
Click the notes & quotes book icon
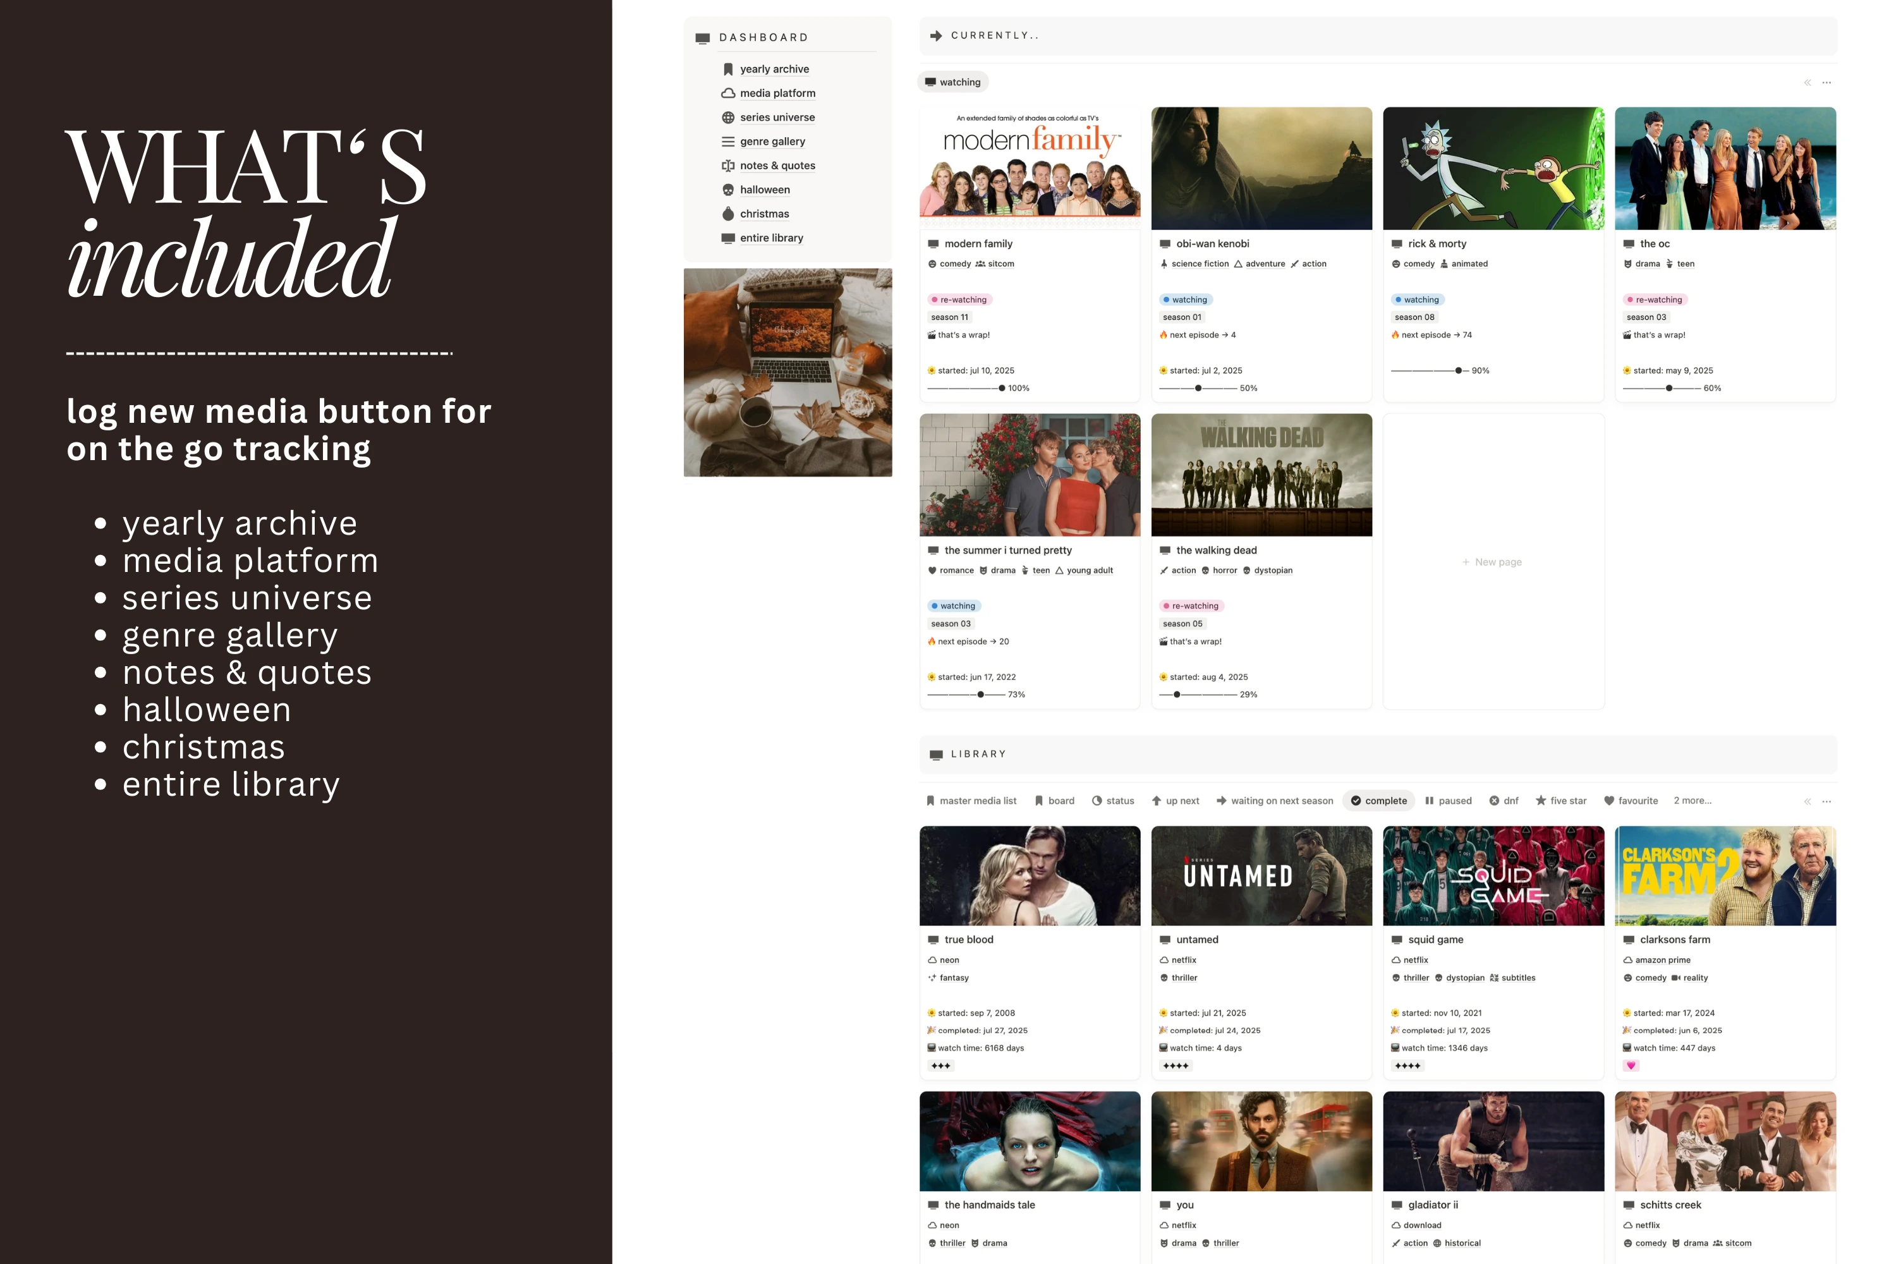[728, 166]
